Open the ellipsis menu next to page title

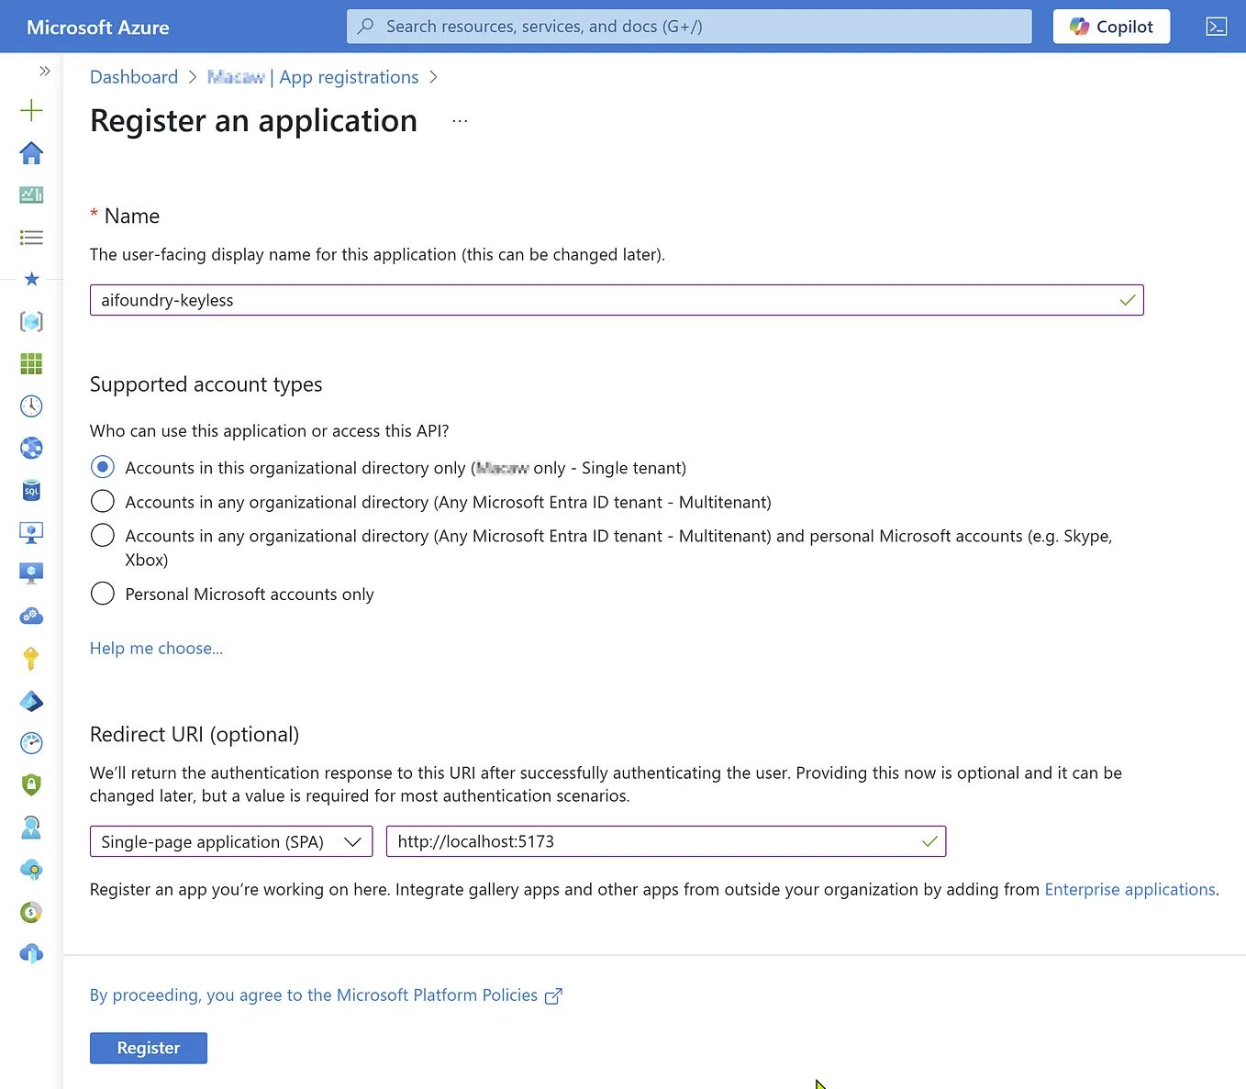[459, 120]
